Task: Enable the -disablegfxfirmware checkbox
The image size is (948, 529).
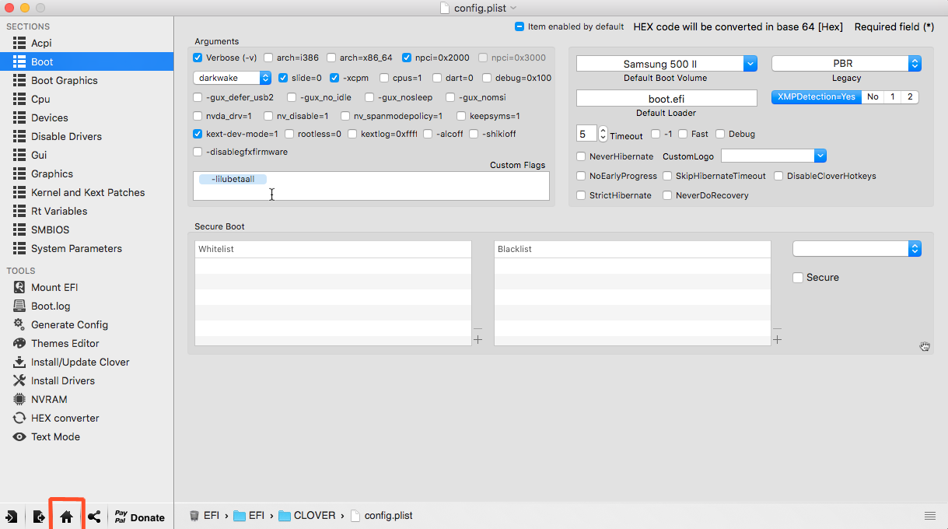Action: pyautogui.click(x=198, y=152)
